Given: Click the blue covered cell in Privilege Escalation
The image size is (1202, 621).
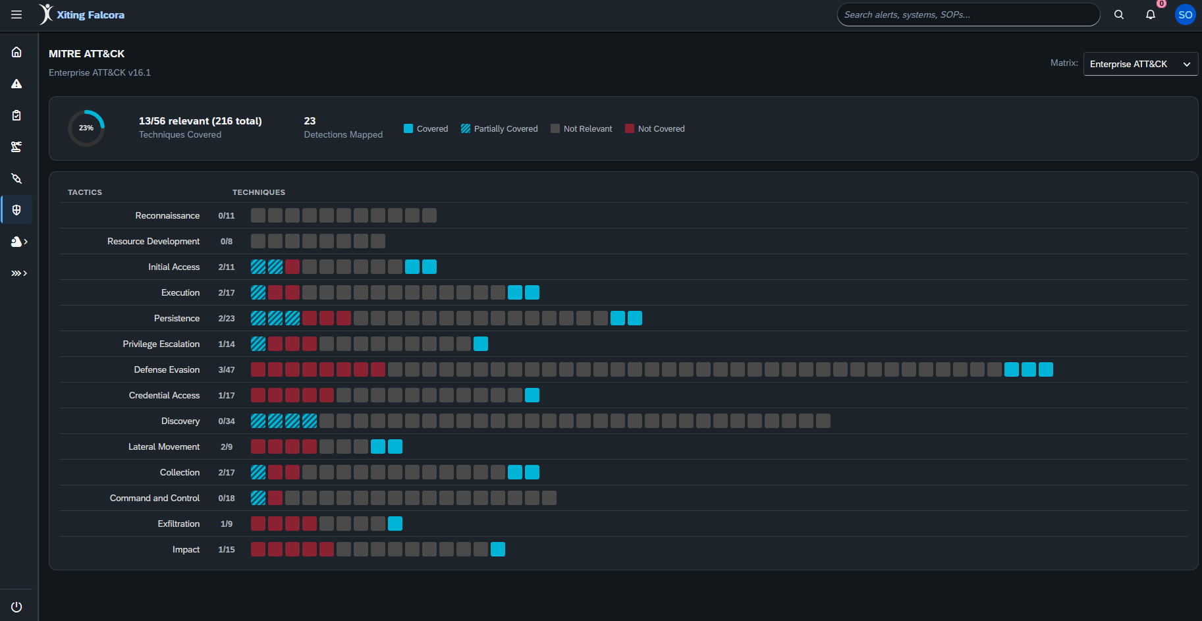Looking at the screenshot, I should [481, 344].
